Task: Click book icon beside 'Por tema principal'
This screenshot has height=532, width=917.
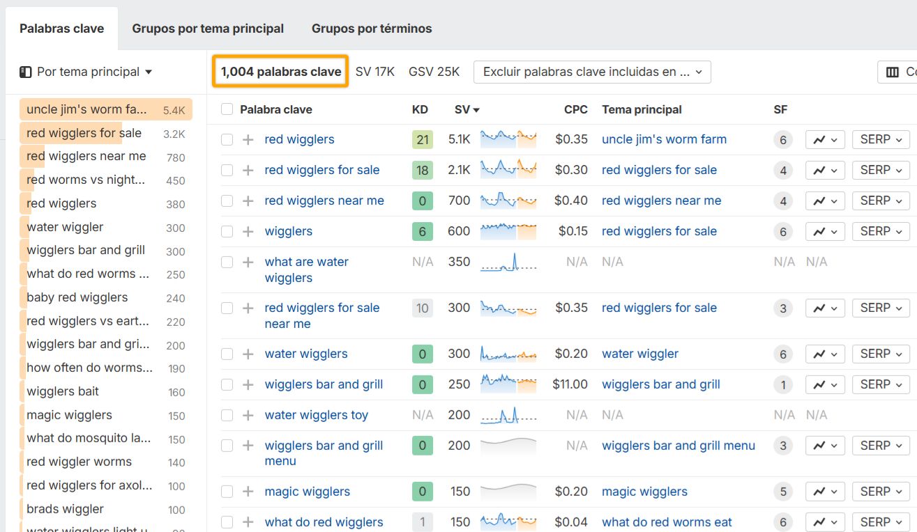Action: point(26,72)
